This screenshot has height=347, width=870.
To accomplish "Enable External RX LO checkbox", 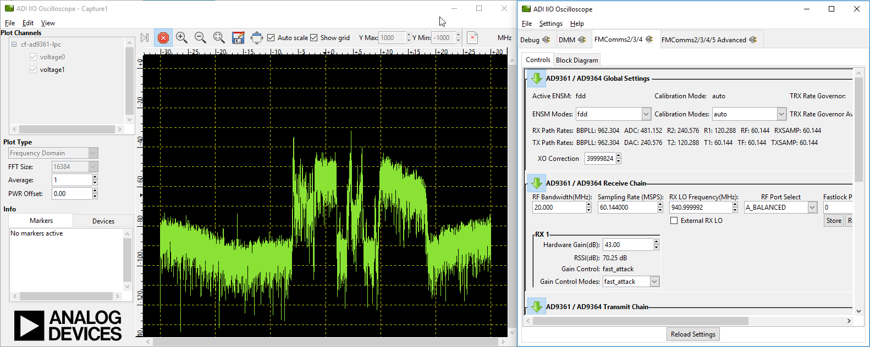I will point(674,221).
